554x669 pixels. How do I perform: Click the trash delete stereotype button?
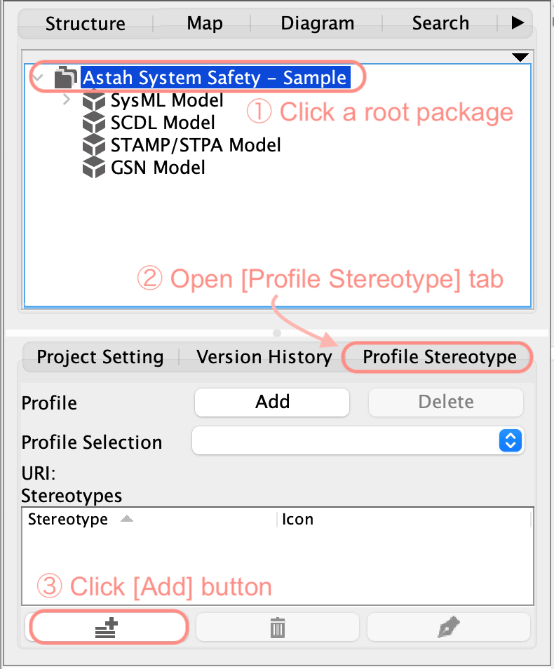coord(278,627)
